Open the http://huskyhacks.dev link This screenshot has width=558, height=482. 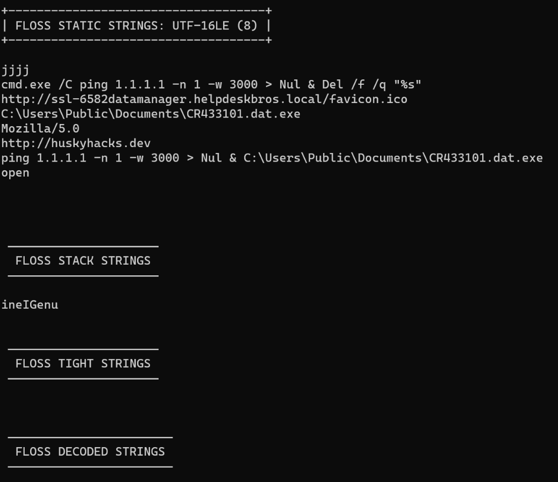(76, 143)
